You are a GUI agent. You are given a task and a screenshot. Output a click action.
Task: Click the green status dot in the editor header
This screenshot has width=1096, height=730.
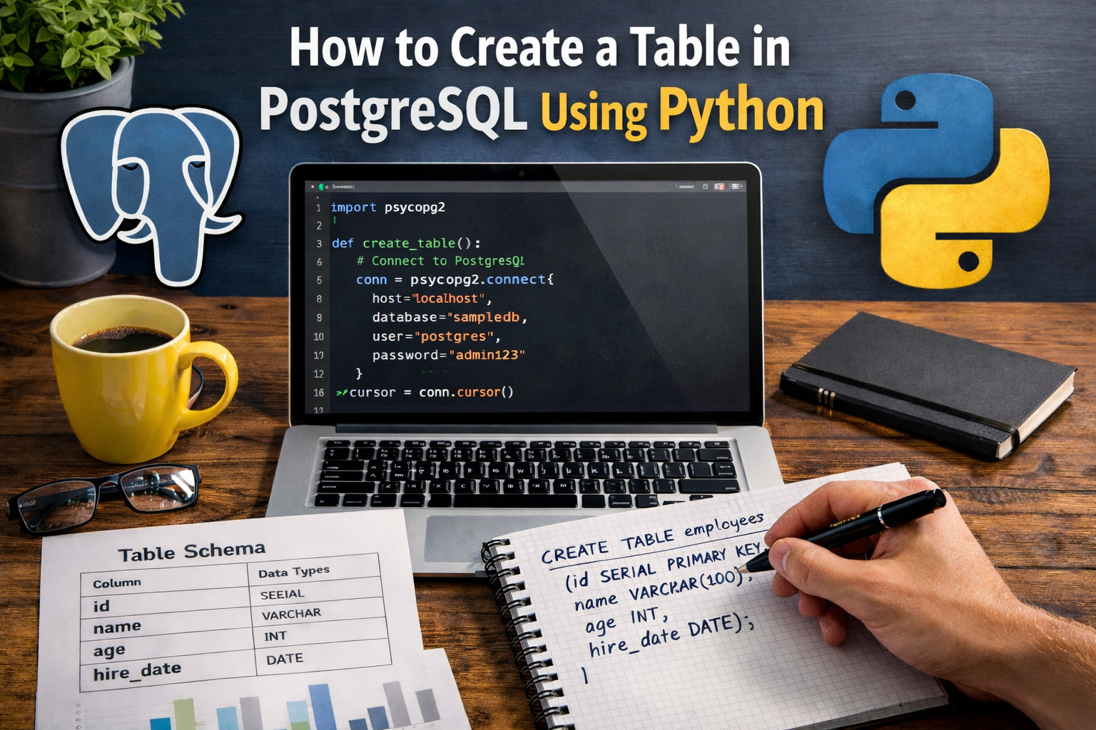[320, 186]
